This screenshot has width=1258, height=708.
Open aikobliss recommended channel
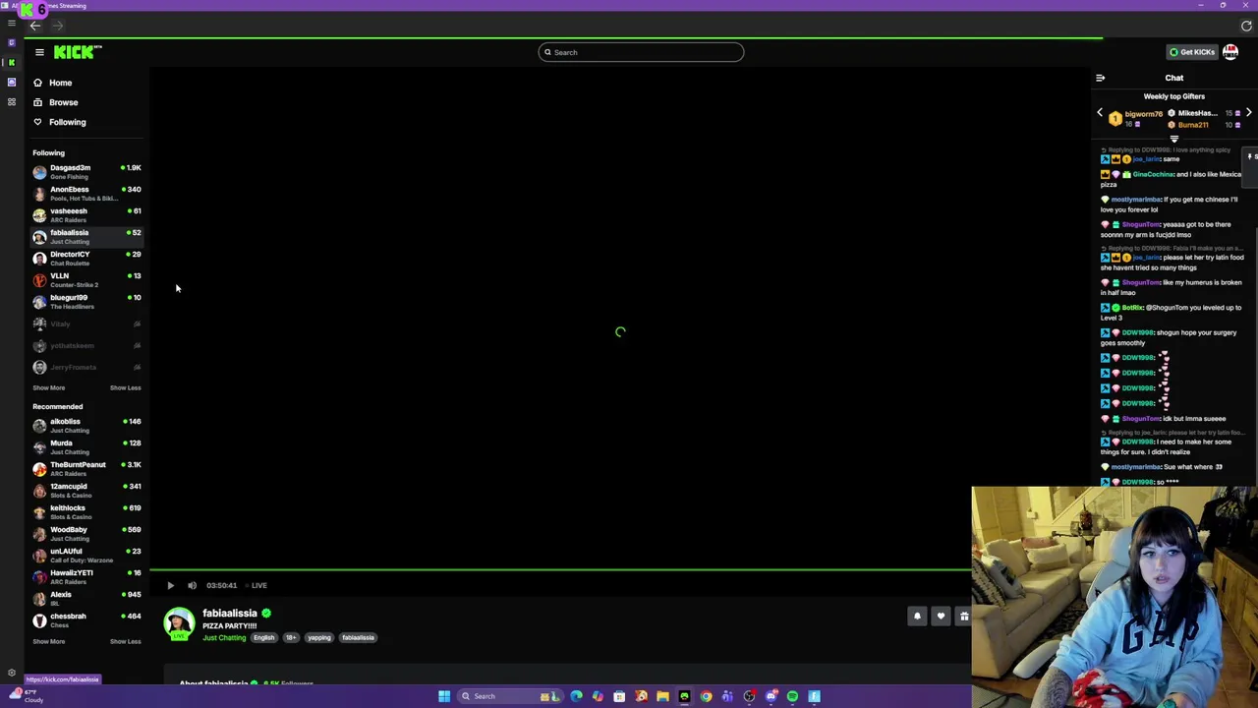coord(86,426)
